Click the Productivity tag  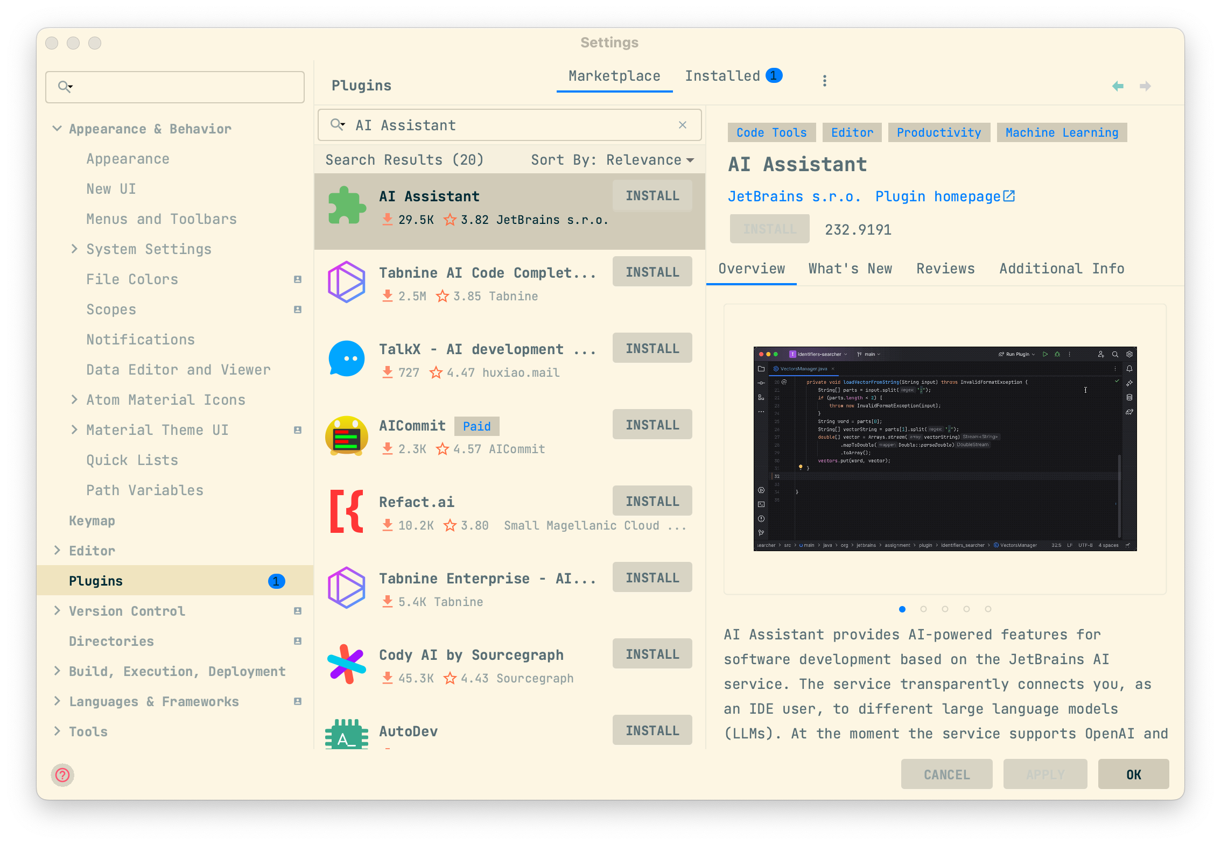[939, 132]
